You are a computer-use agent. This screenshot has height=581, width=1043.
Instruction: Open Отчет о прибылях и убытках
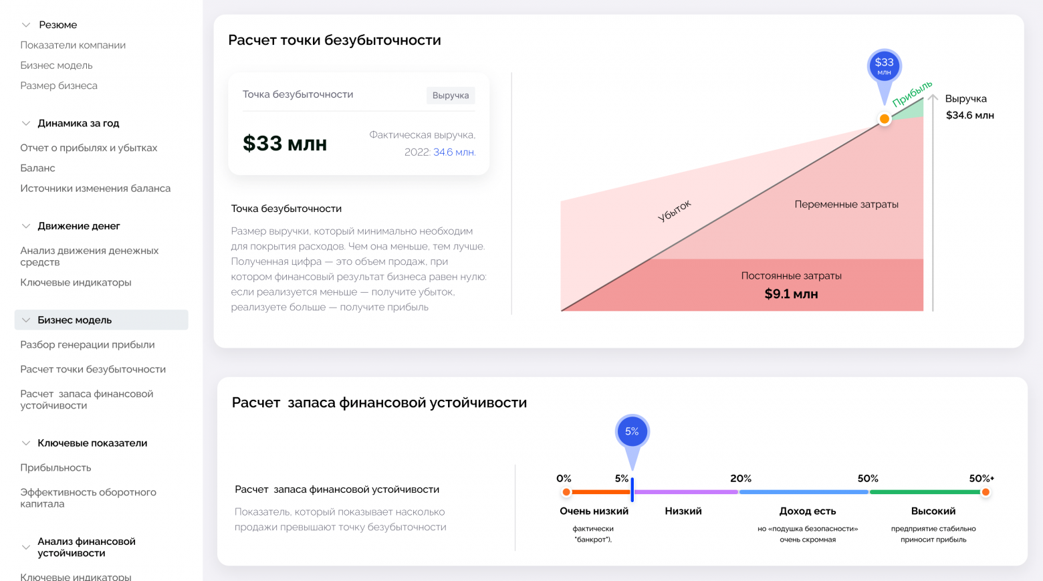coord(89,148)
